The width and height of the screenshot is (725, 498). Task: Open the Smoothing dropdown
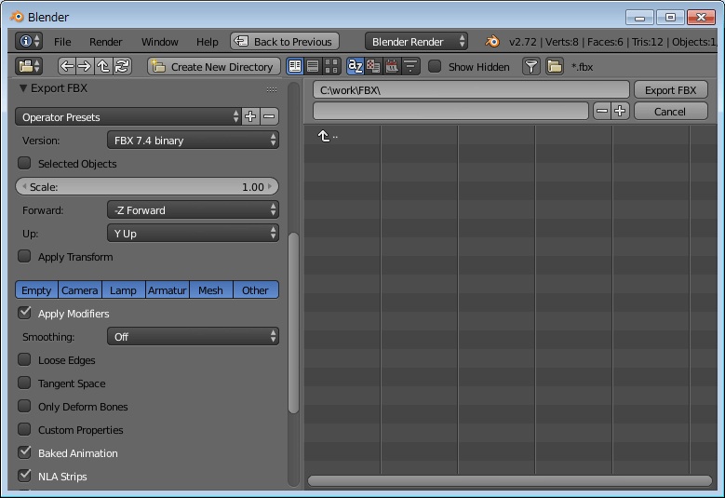(193, 337)
